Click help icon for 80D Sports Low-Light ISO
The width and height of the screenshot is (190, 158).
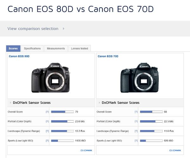point(47,140)
